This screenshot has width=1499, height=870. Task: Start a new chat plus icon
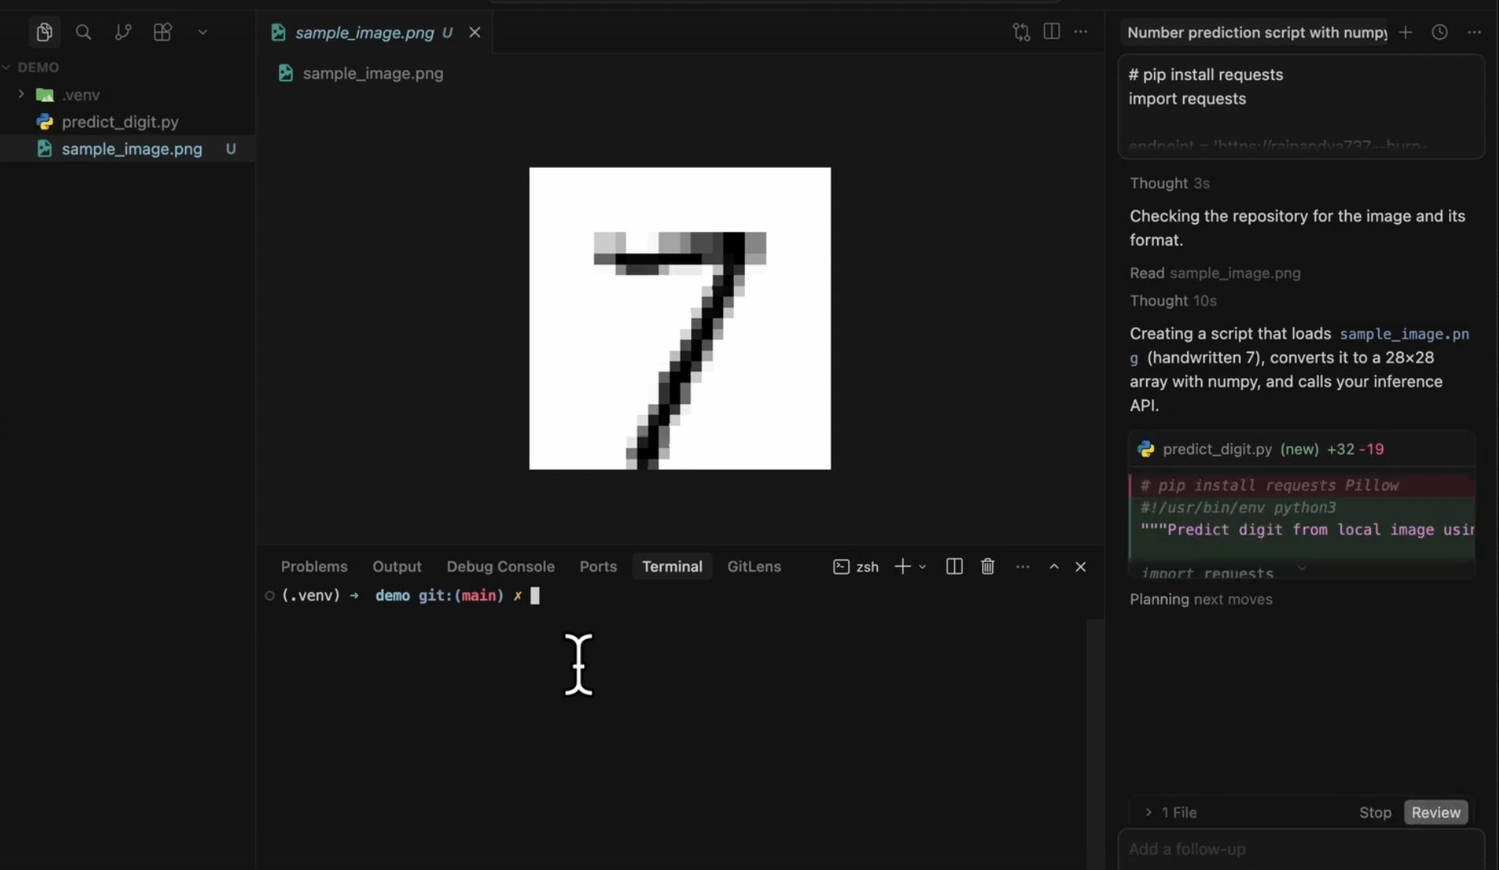[x=1405, y=32]
